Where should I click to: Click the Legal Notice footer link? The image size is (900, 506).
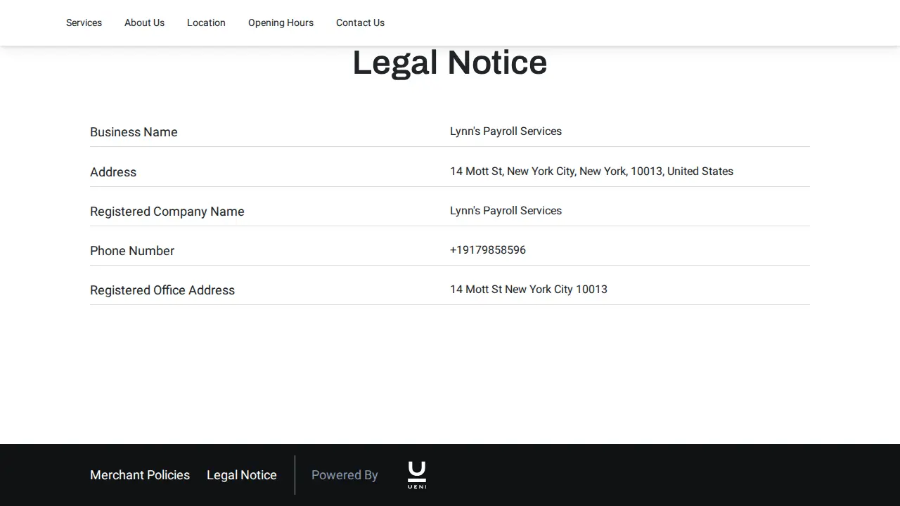[x=242, y=475]
